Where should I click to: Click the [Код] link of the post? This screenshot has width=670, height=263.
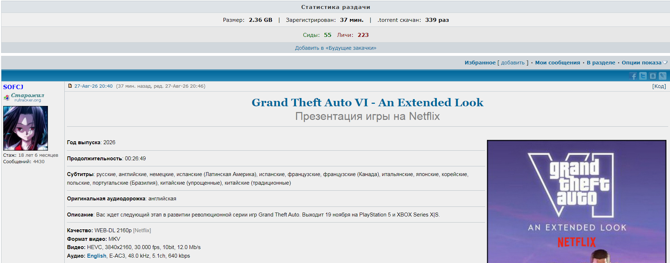659,86
